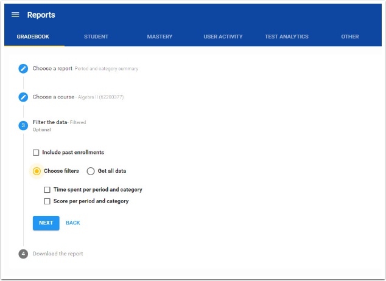Click the step 4 number circle
This screenshot has height=281, width=386.
click(23, 254)
